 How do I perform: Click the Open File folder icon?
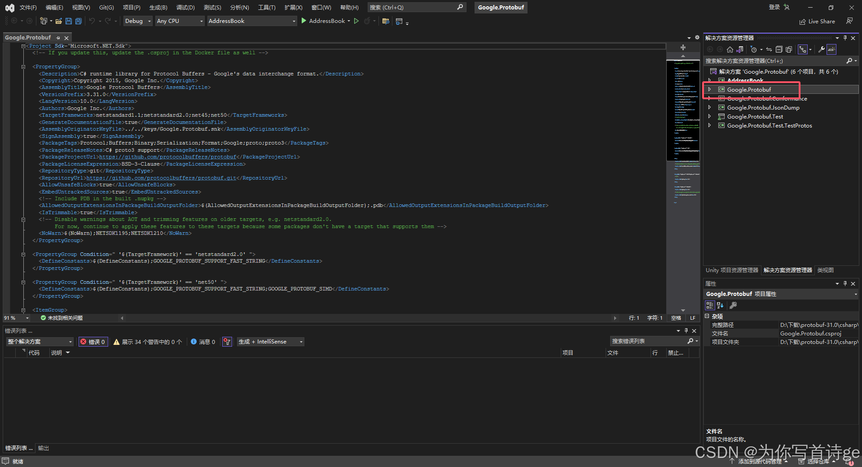point(59,21)
